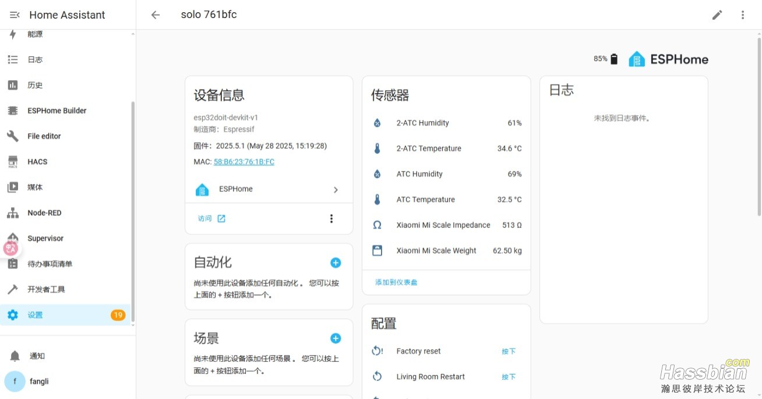The width and height of the screenshot is (762, 399).
Task: Open 媒体 media in sidebar
Action: coord(66,187)
